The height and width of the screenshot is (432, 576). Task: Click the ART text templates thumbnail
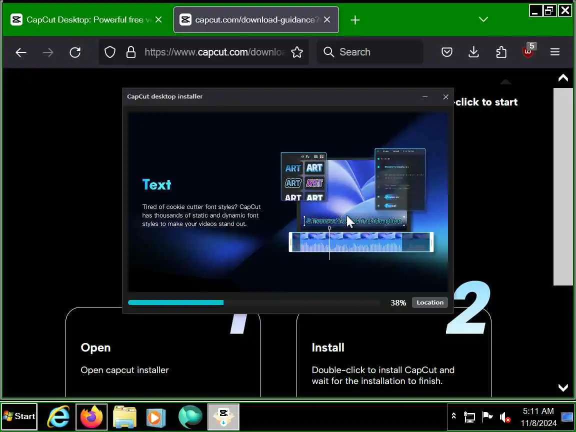click(304, 177)
